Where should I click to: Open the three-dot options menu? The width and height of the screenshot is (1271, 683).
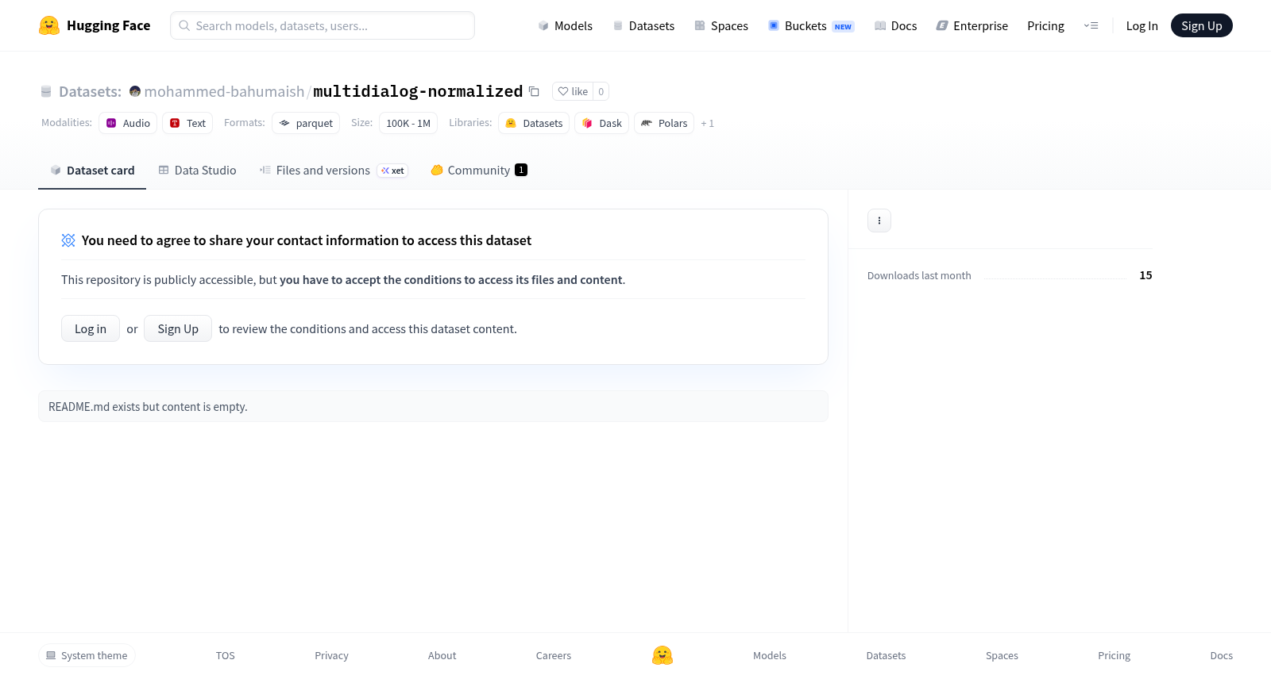pos(879,221)
